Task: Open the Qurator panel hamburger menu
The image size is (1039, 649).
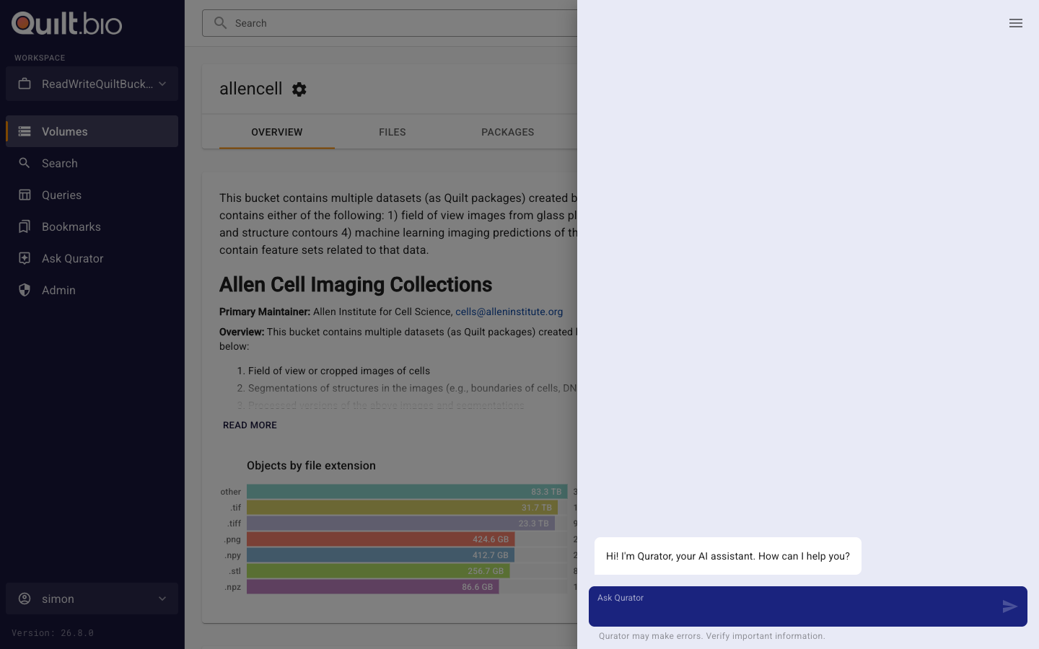Action: click(1016, 23)
